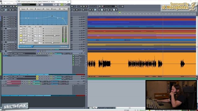
Task: Switch to the Bus tab at bottom
Action: [x=95, y=108]
